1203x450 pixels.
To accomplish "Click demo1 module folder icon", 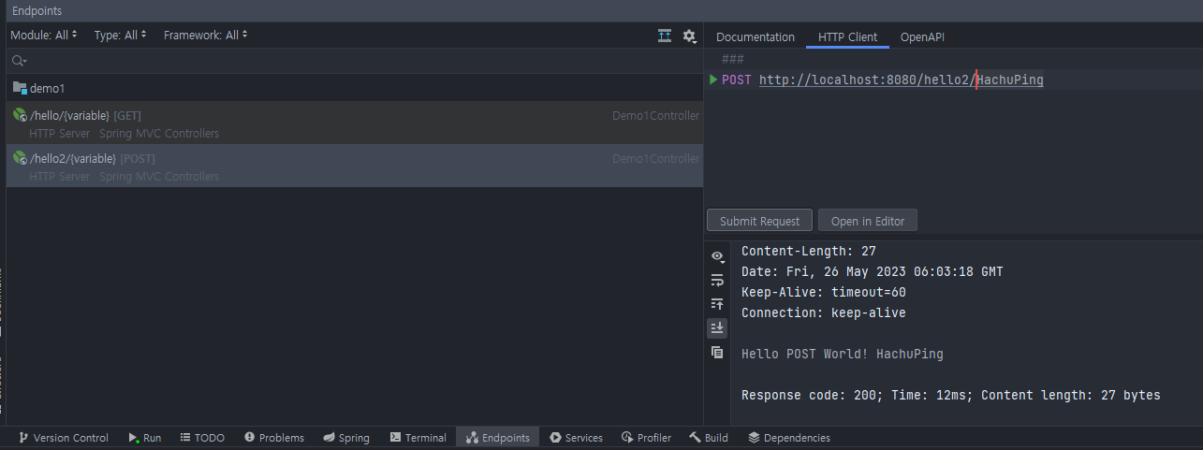I will [20, 88].
